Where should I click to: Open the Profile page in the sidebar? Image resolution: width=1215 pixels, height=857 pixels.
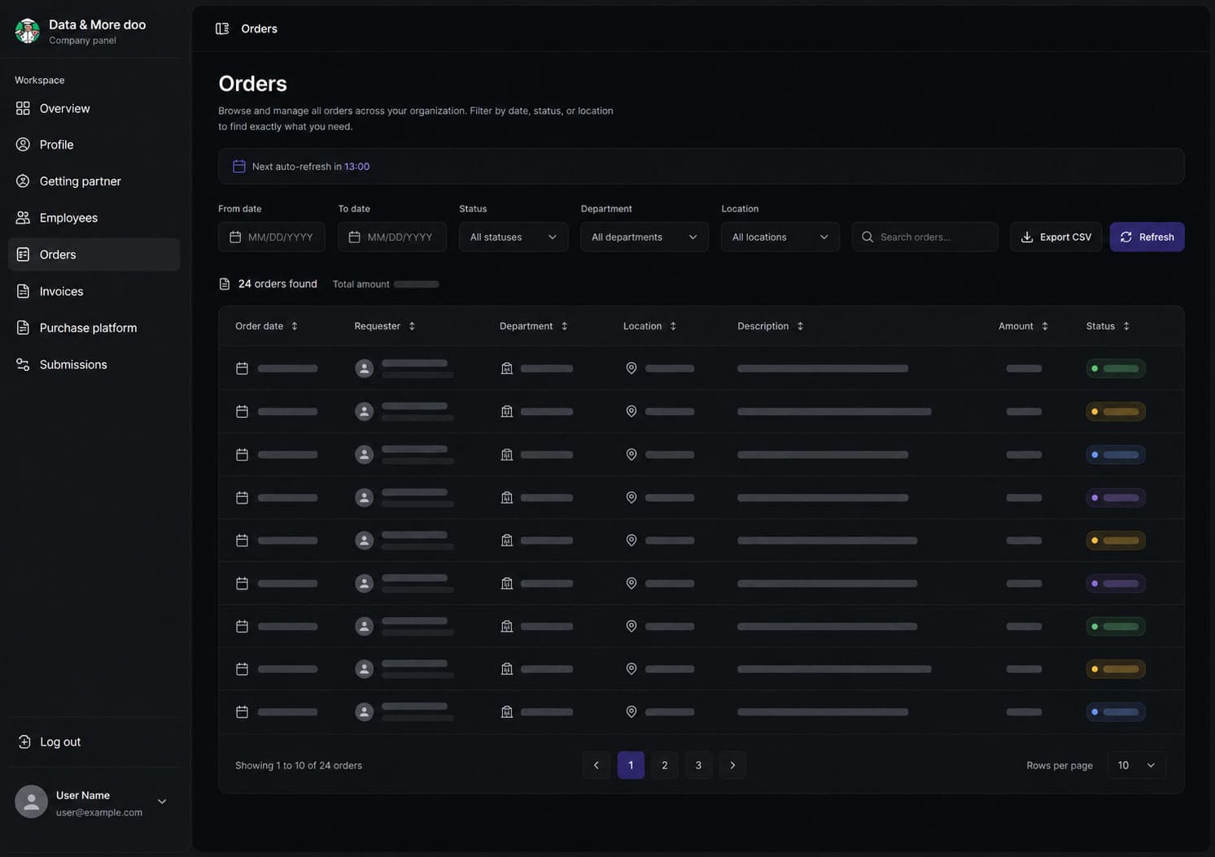94,145
